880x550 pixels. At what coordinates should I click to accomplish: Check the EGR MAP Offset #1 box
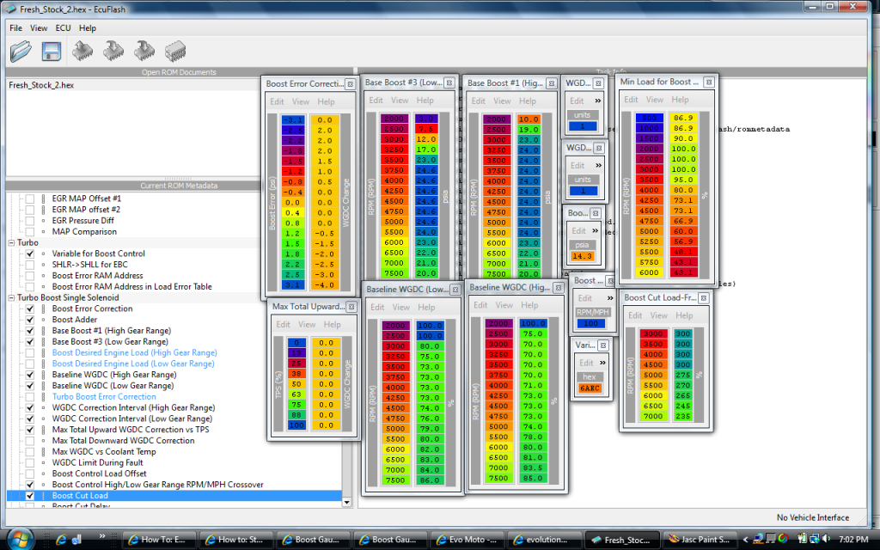[x=30, y=199]
